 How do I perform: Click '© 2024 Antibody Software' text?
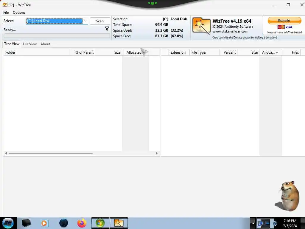click(x=233, y=27)
